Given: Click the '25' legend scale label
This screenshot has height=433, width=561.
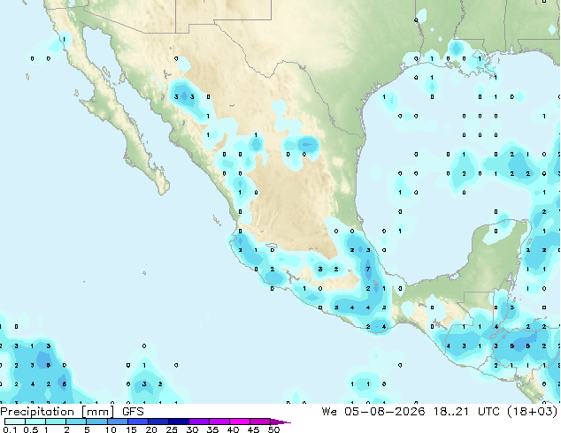Looking at the screenshot, I should 172,429.
